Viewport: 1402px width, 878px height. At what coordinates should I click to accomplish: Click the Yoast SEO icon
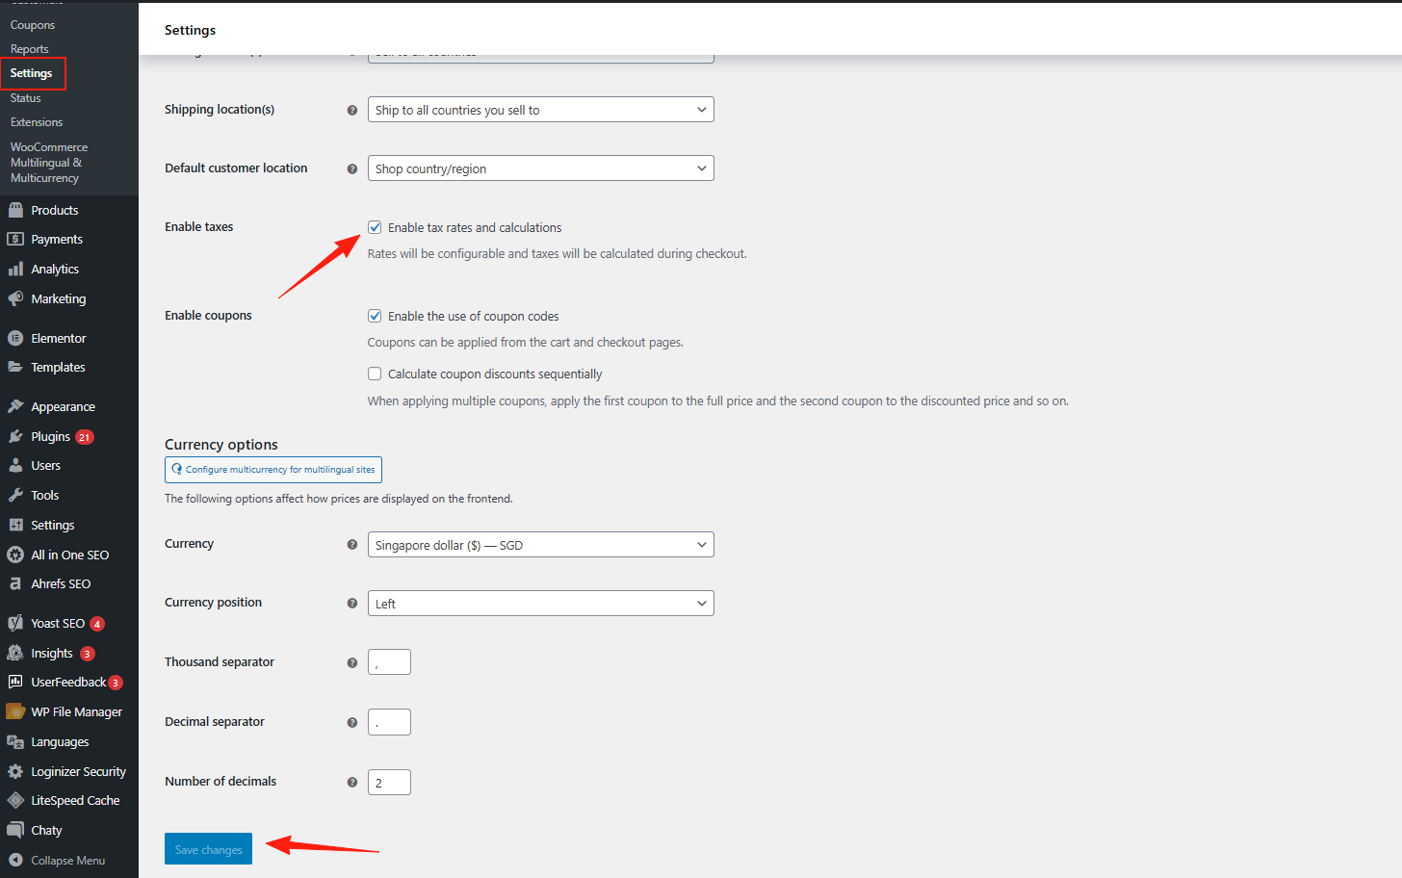click(15, 623)
